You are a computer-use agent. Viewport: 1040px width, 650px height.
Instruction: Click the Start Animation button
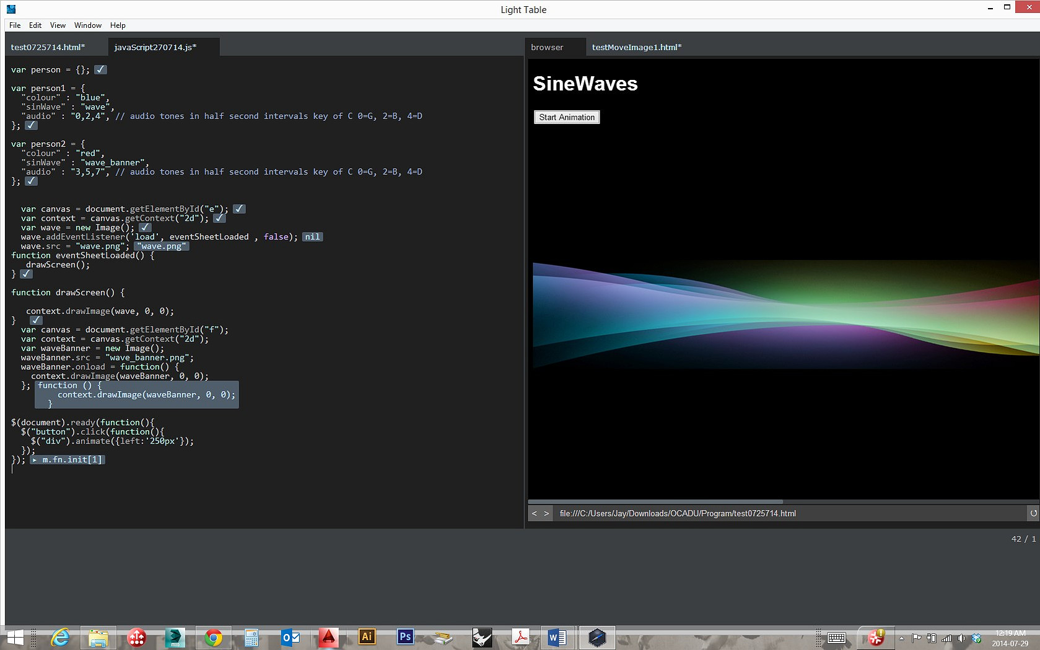point(567,117)
